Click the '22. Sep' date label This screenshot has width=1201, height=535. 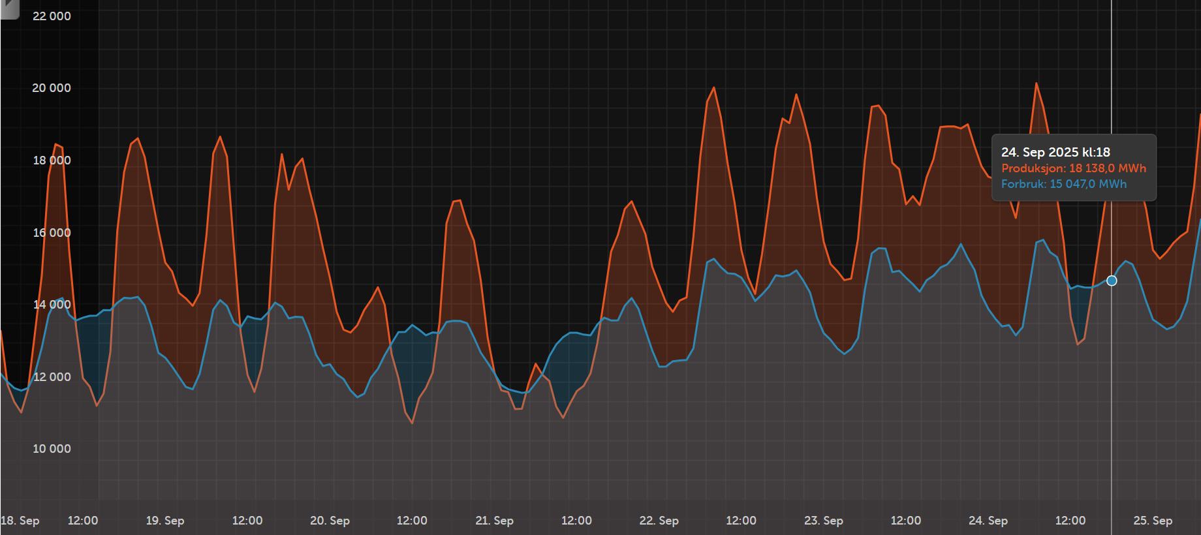[659, 521]
